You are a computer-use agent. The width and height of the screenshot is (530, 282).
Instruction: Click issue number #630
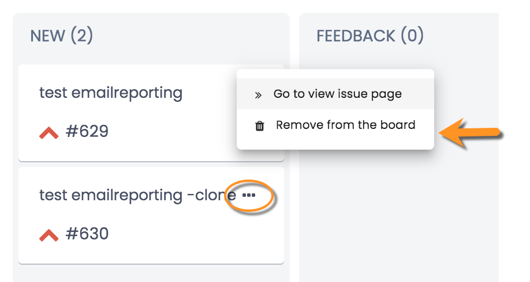click(x=87, y=234)
